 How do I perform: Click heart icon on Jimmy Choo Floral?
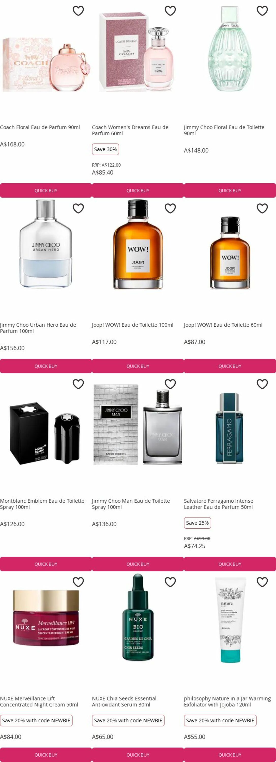262,11
